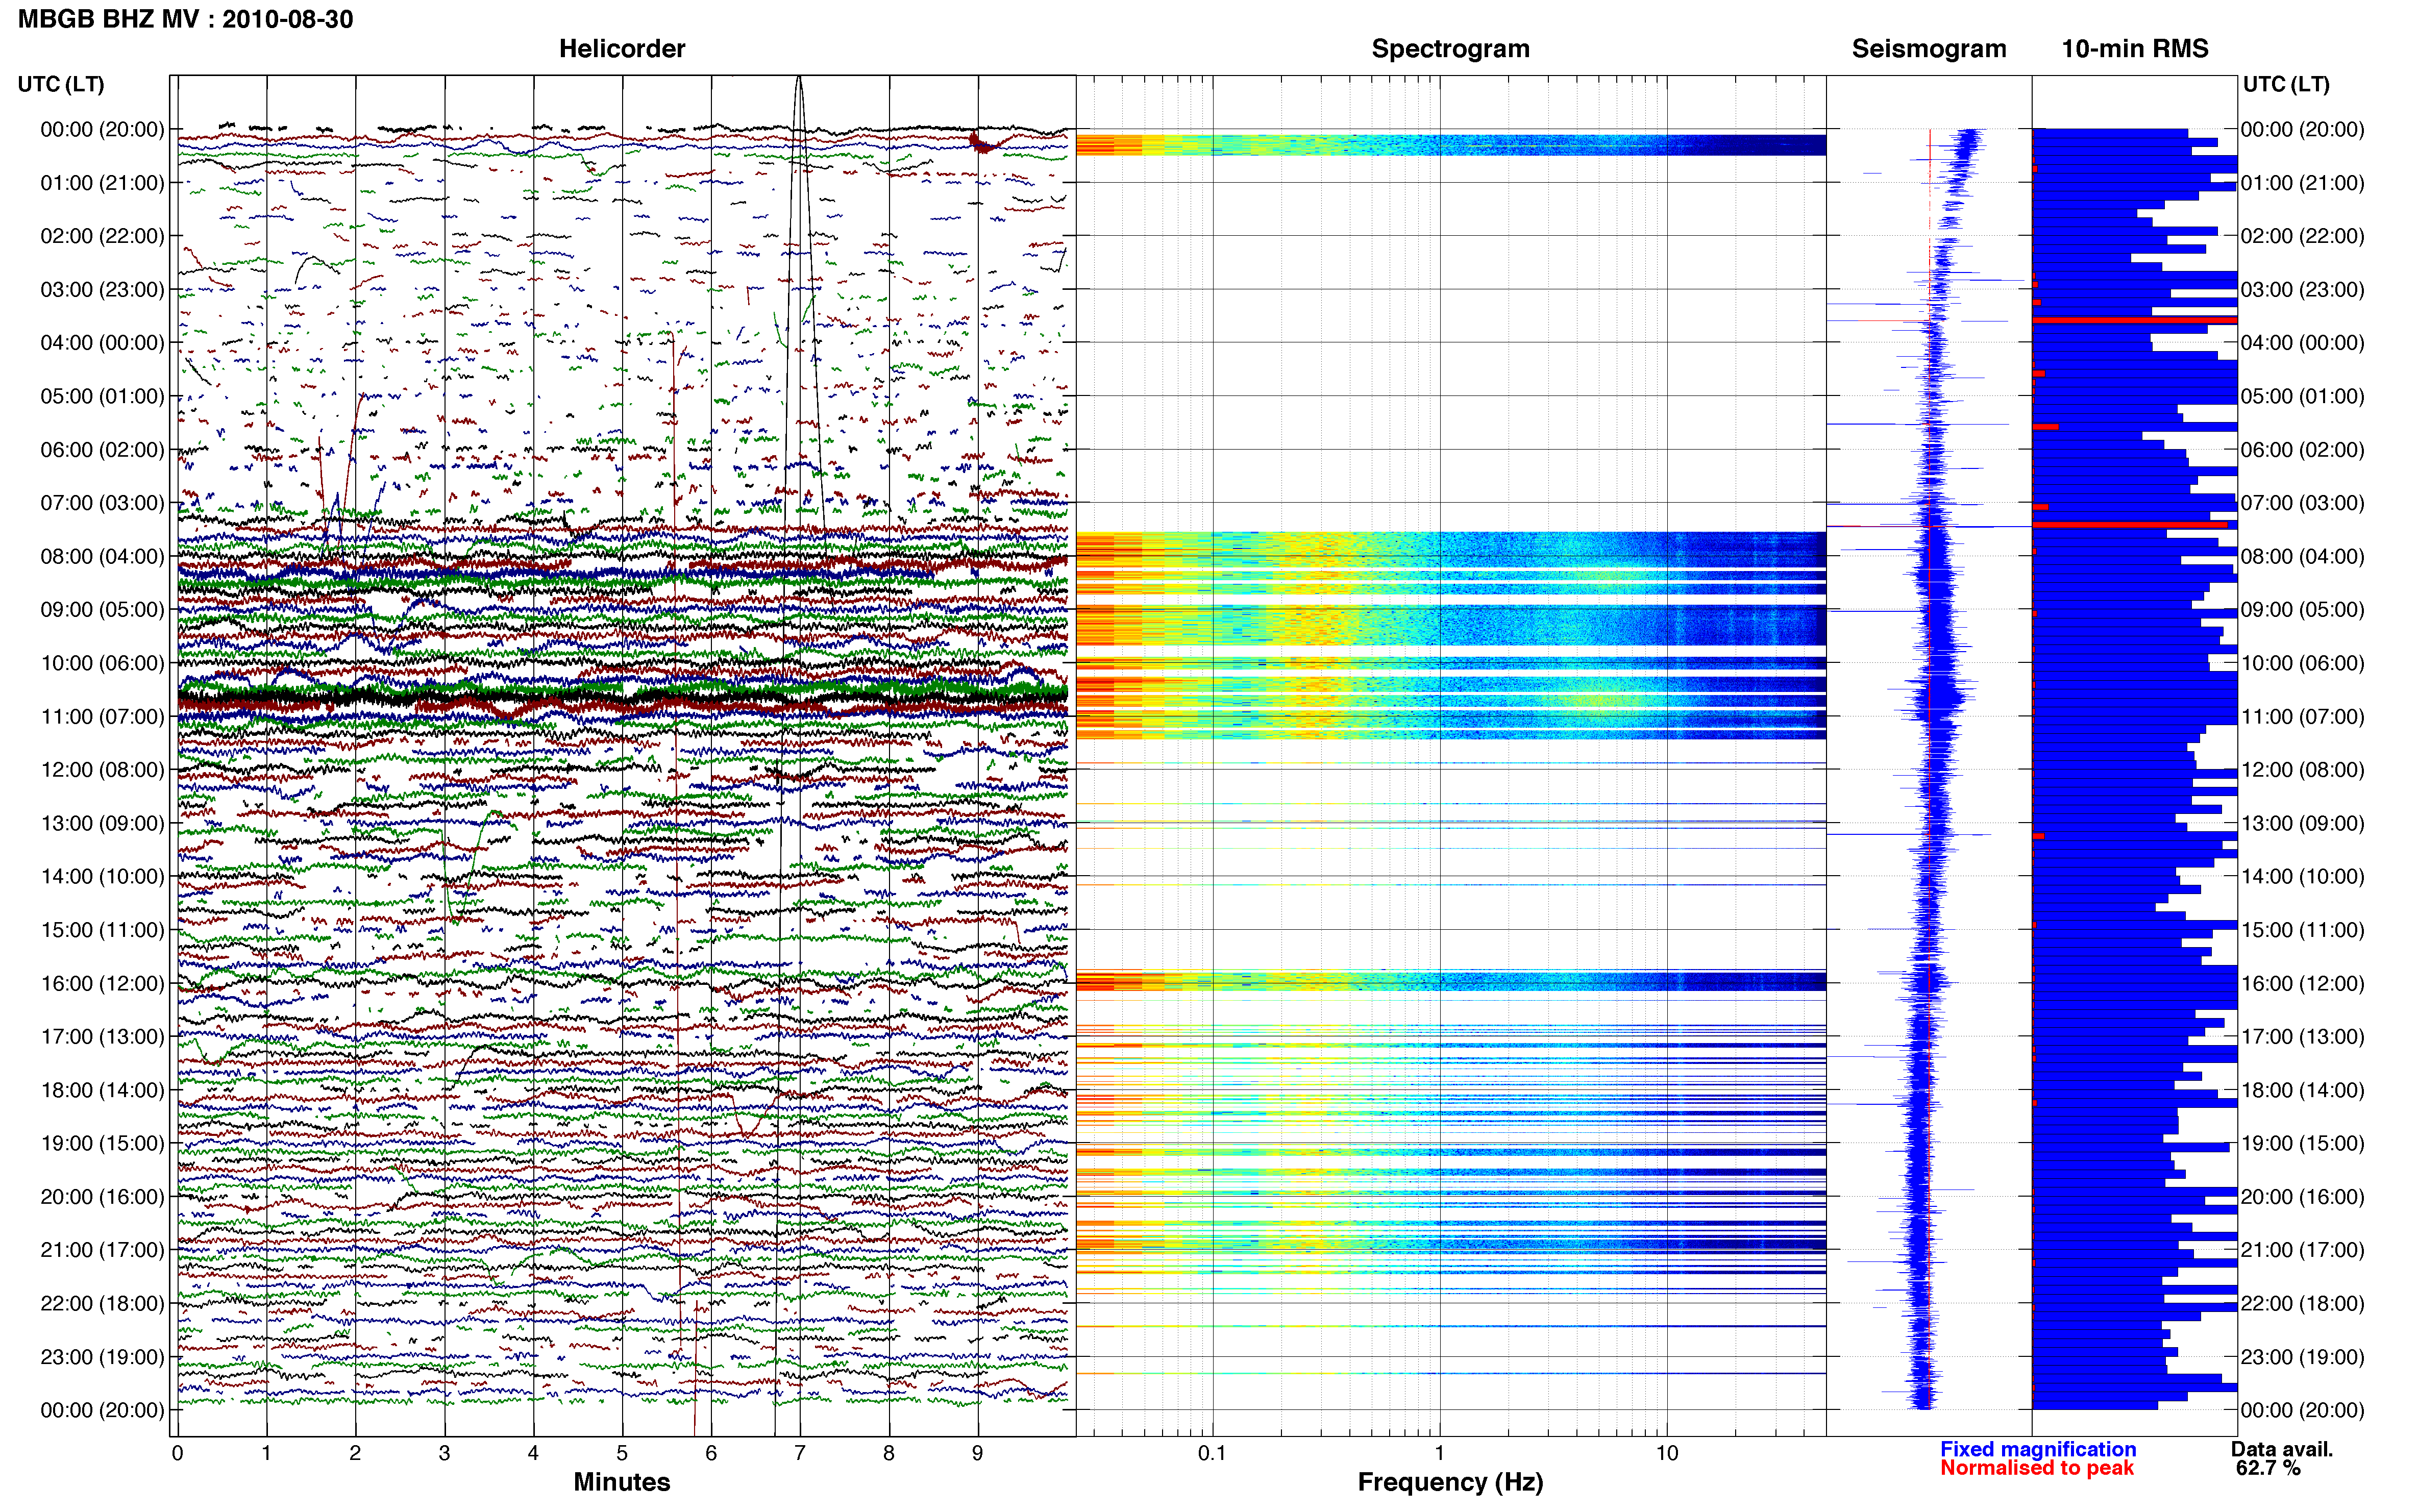Screen dimensions: 2419x1512
Task: Click the 2 tick on the Minutes axis
Action: coord(355,1453)
